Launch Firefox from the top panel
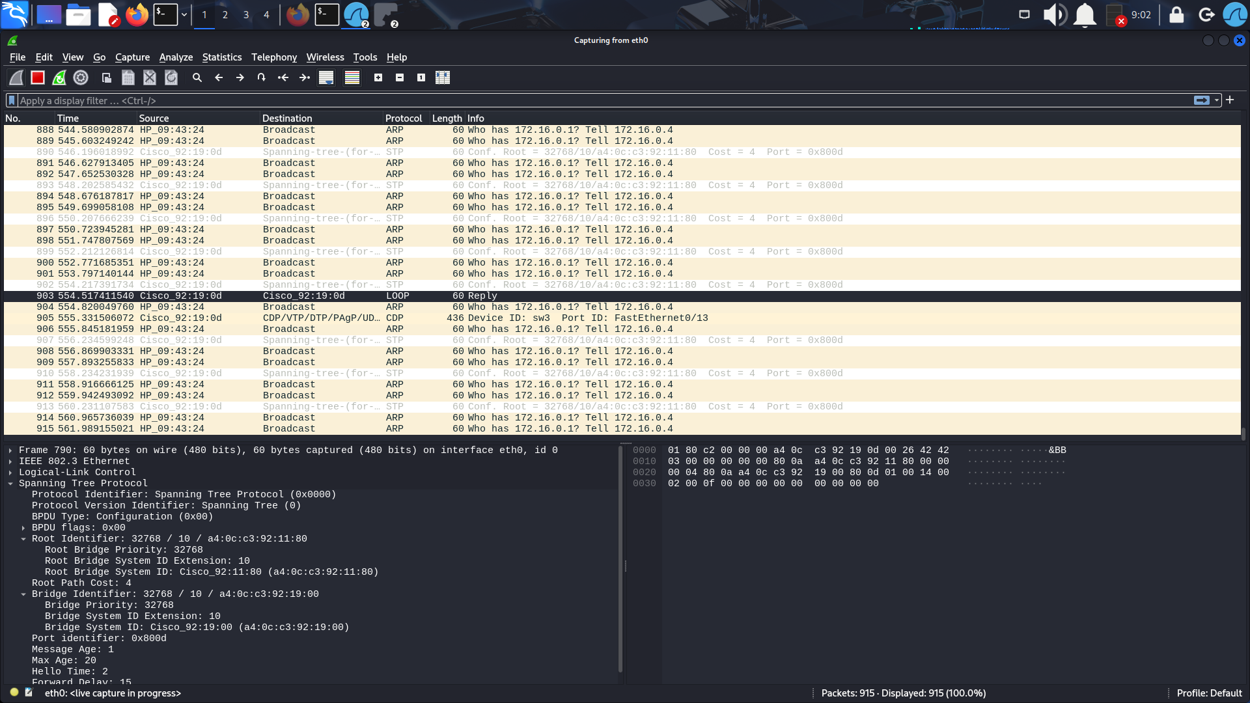The image size is (1250, 703). (x=137, y=14)
